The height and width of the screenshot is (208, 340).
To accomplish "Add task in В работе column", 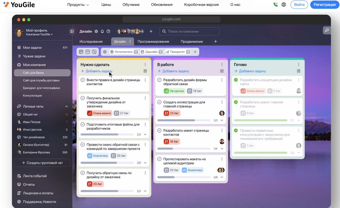I will (173, 71).
